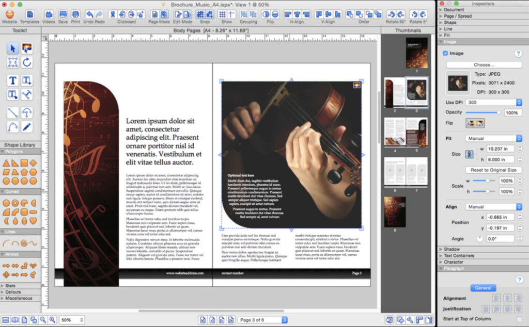Toggle the first Snap button in toolbar
Image resolution: width=529 pixels, height=327 pixels.
coord(200,14)
